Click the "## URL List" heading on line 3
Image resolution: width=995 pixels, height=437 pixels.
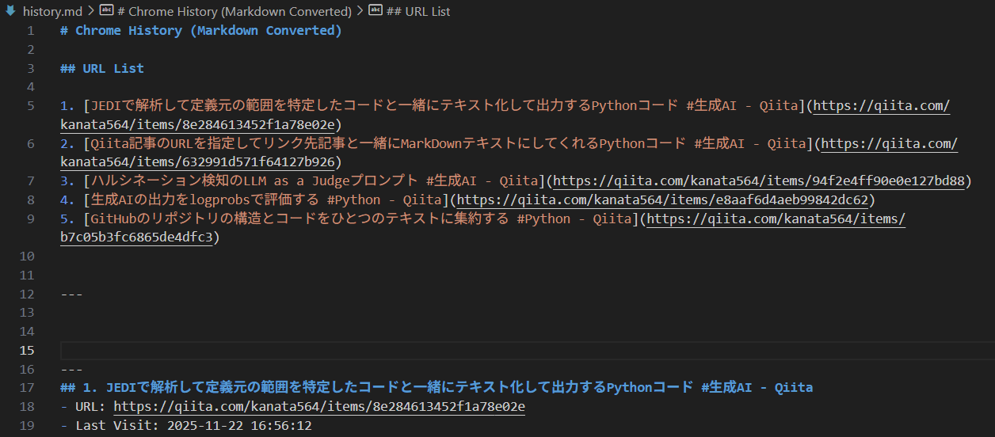102,69
